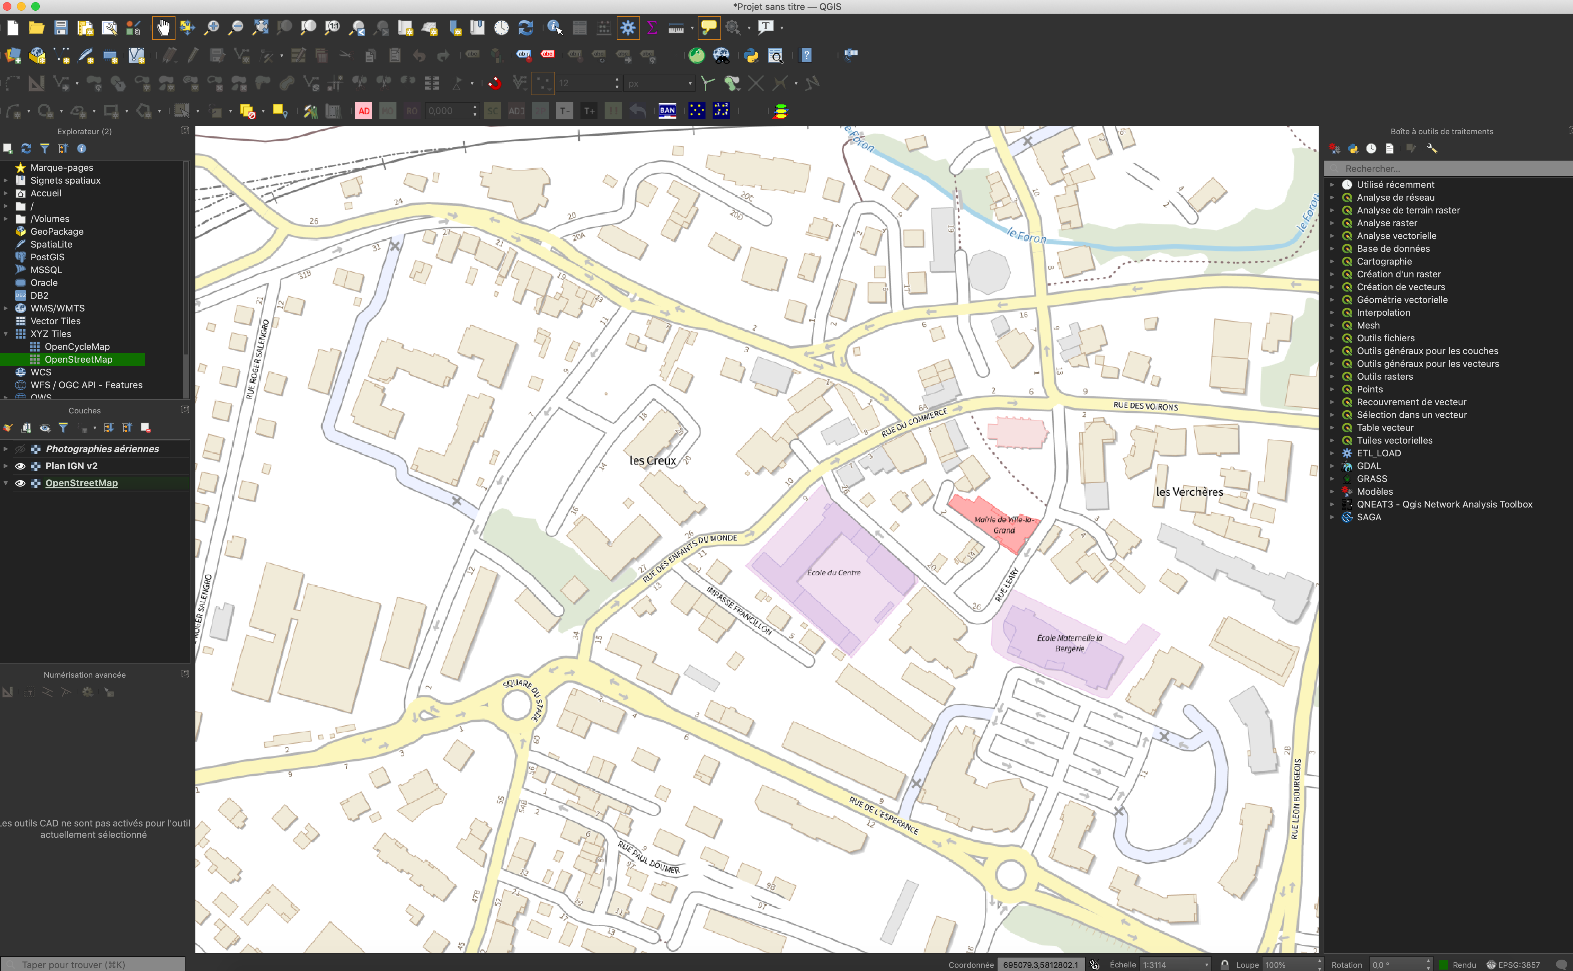The image size is (1573, 971).
Task: Enable the snapping magnet icon
Action: pyautogui.click(x=494, y=83)
